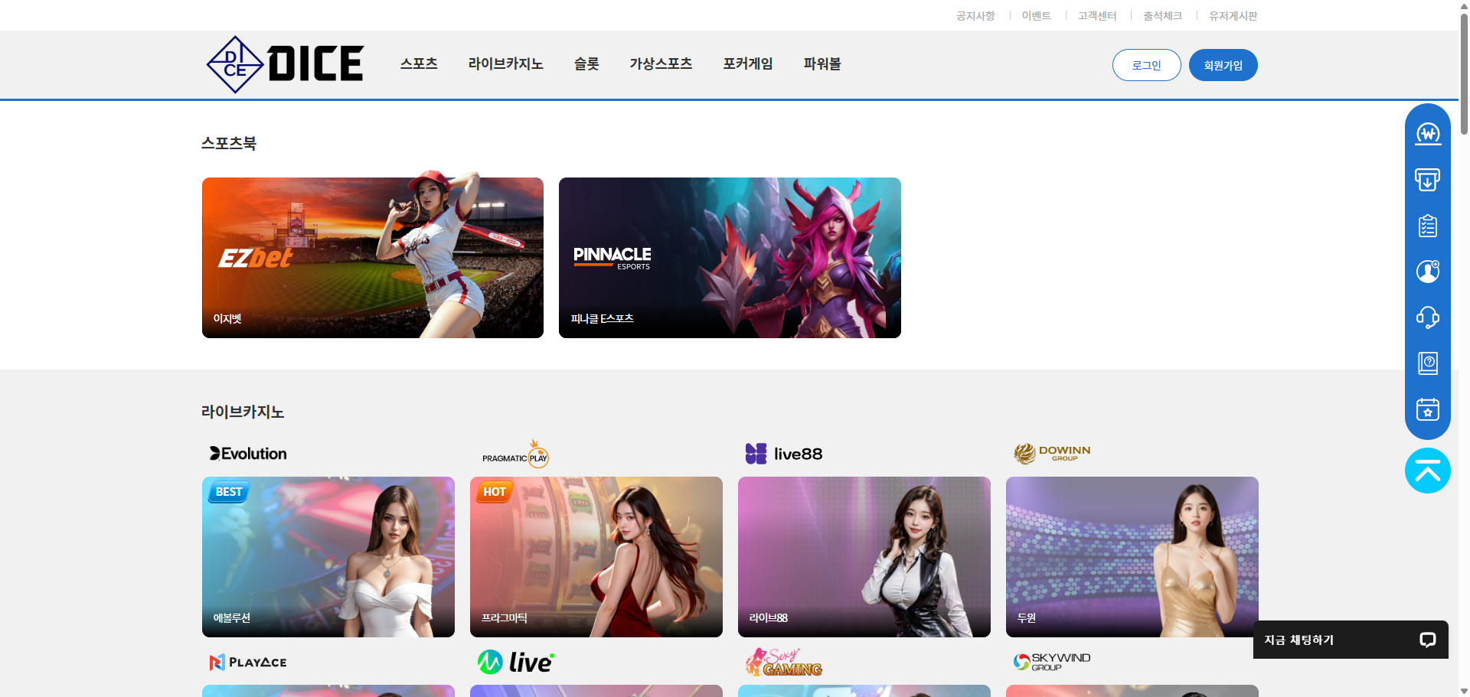This screenshot has width=1470, height=697.
Task: Click the PlayAce provider logo
Action: (248, 663)
